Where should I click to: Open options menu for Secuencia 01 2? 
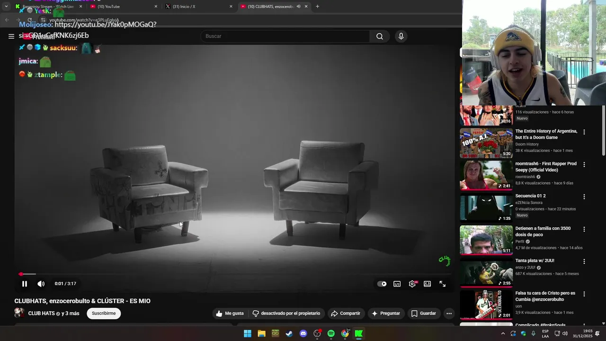pyautogui.click(x=584, y=197)
